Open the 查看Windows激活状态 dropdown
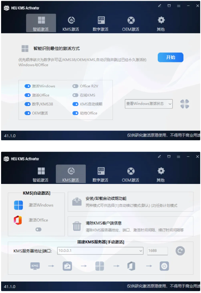 coord(149,104)
